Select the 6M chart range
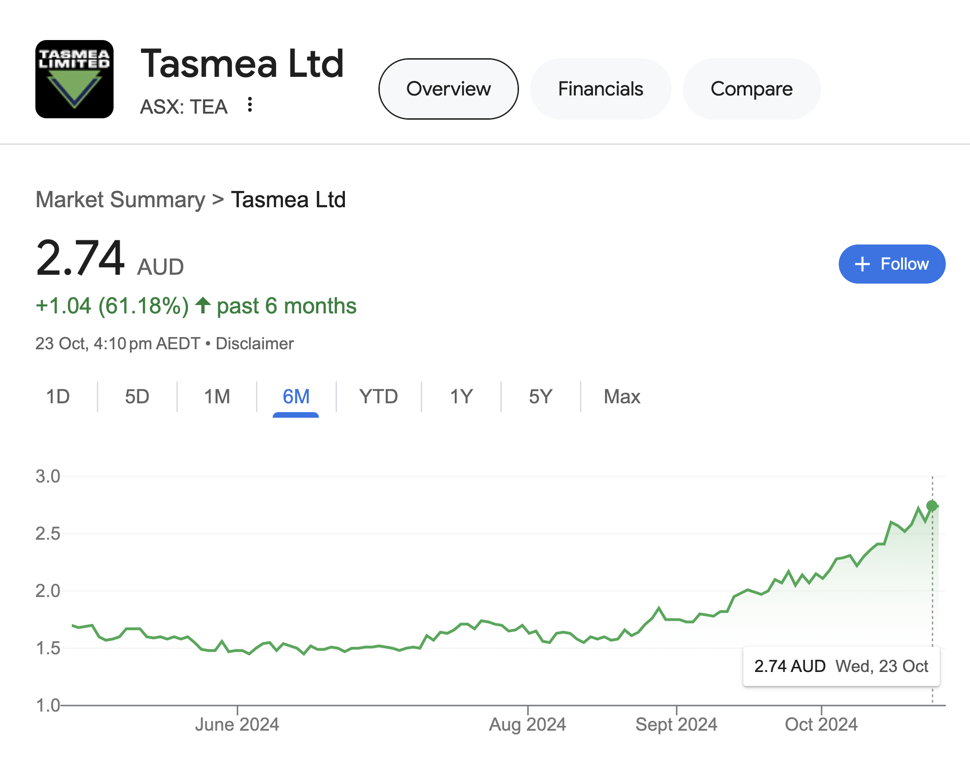Image resolution: width=970 pixels, height=760 pixels. [296, 397]
